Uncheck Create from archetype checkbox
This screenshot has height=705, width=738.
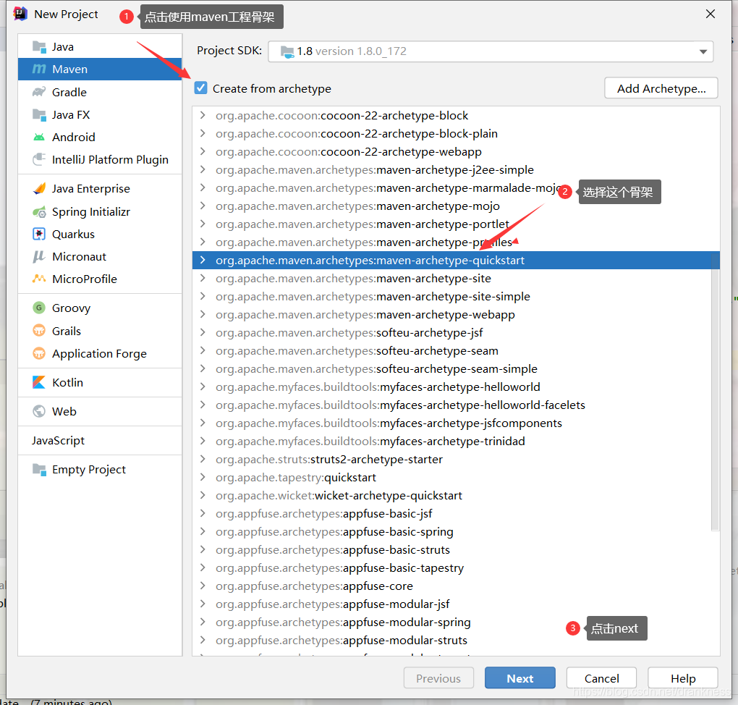click(201, 88)
